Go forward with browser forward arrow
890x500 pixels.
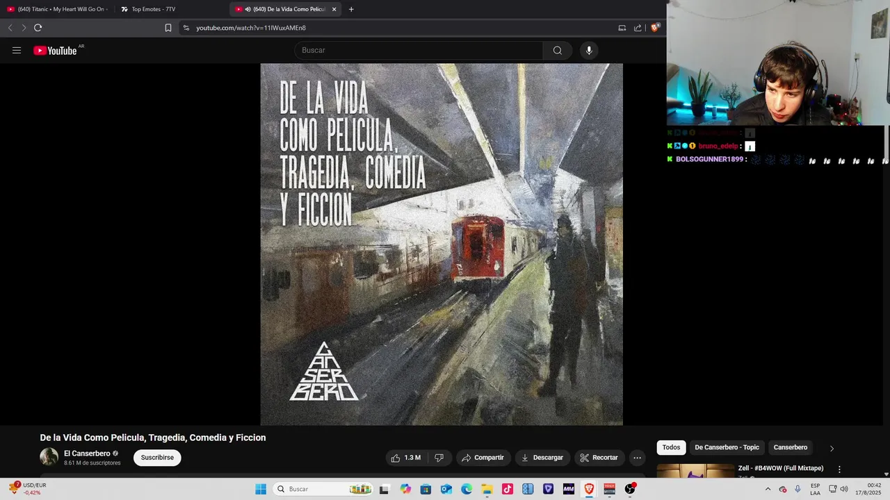[x=23, y=28]
